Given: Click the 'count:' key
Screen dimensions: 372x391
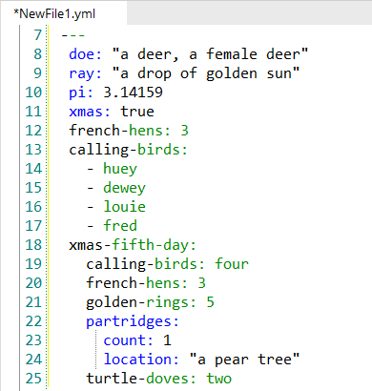Looking at the screenshot, I should click(129, 340).
